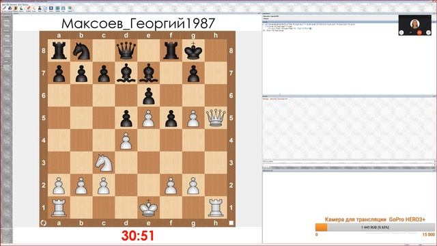Click the empty h7 square
This screenshot has height=246, width=437.
pyautogui.click(x=216, y=73)
